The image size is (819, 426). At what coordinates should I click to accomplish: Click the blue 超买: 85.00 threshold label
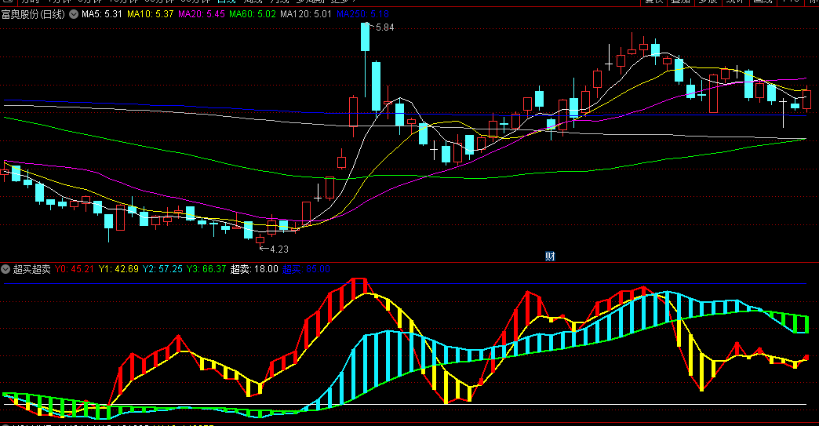point(306,269)
